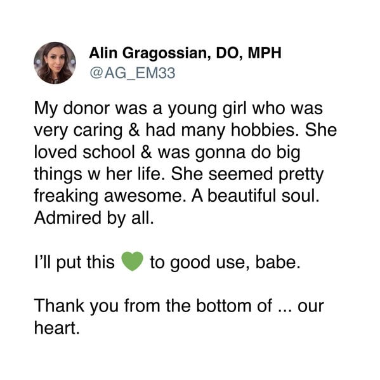380x380 pixels.
Task: Click the text "I'll put this"
Action: click(74, 263)
